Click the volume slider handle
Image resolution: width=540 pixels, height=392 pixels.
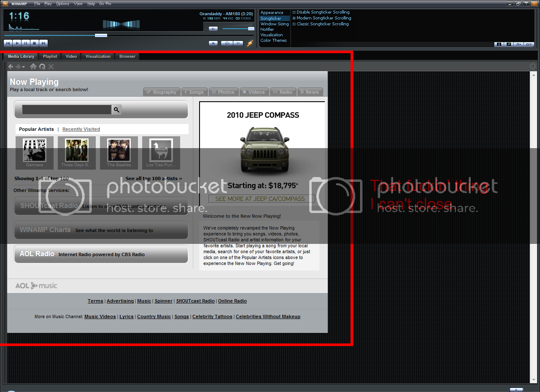coord(251,29)
